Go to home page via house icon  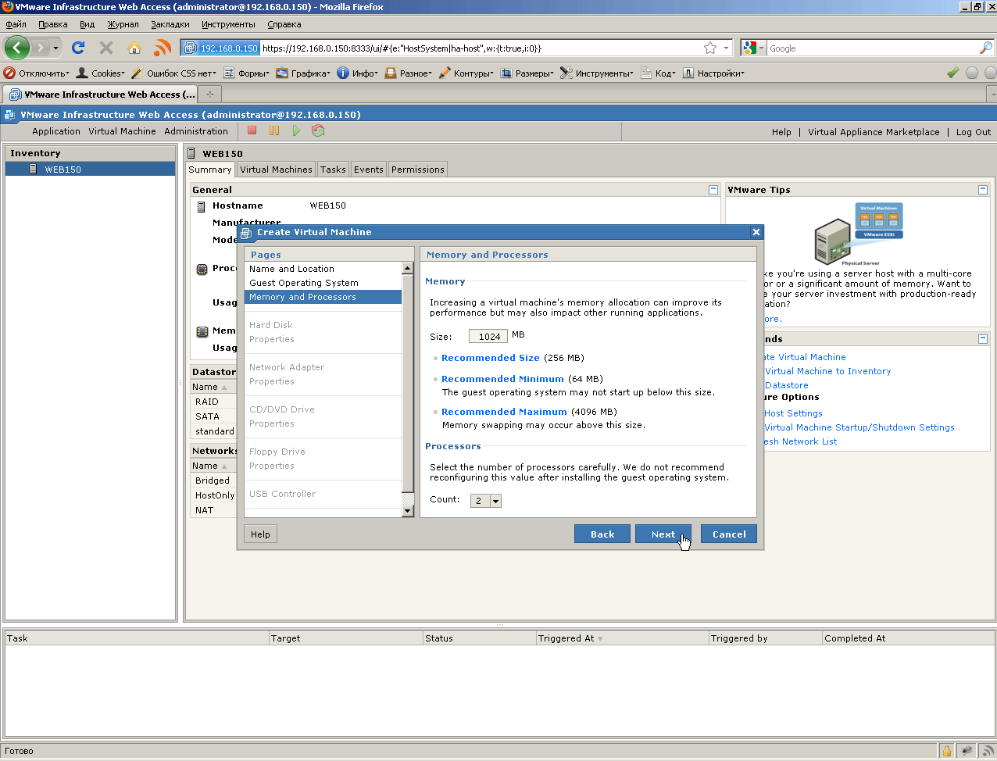pyautogui.click(x=134, y=48)
